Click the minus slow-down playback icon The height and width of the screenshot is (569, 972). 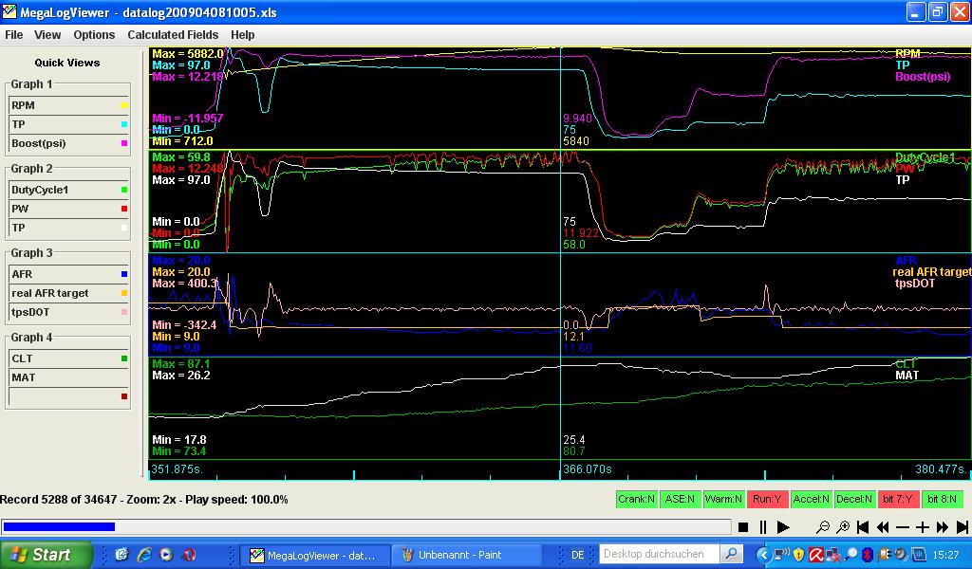click(x=903, y=527)
